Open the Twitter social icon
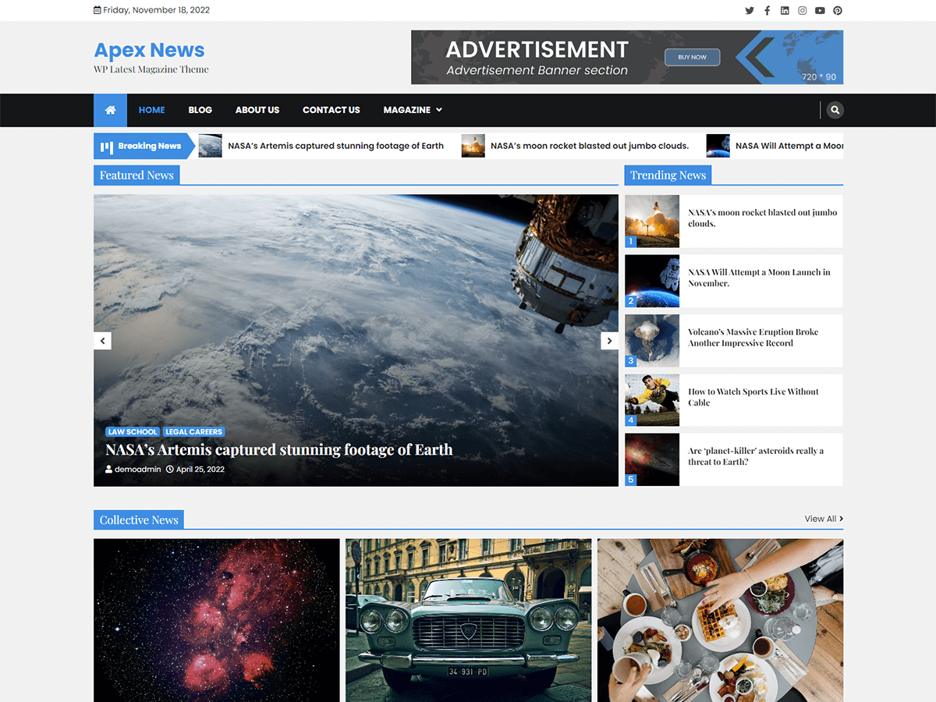 (x=750, y=10)
